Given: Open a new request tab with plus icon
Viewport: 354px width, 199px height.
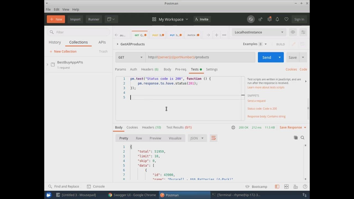Looking at the screenshot, I should point(217,35).
